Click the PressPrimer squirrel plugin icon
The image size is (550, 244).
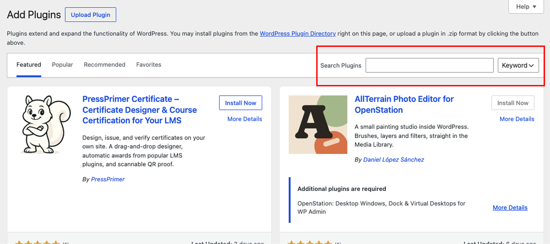[x=46, y=125]
